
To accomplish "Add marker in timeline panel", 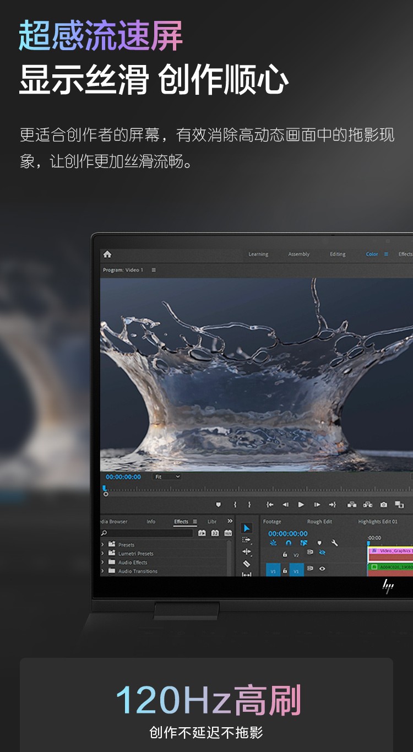I will [319, 543].
